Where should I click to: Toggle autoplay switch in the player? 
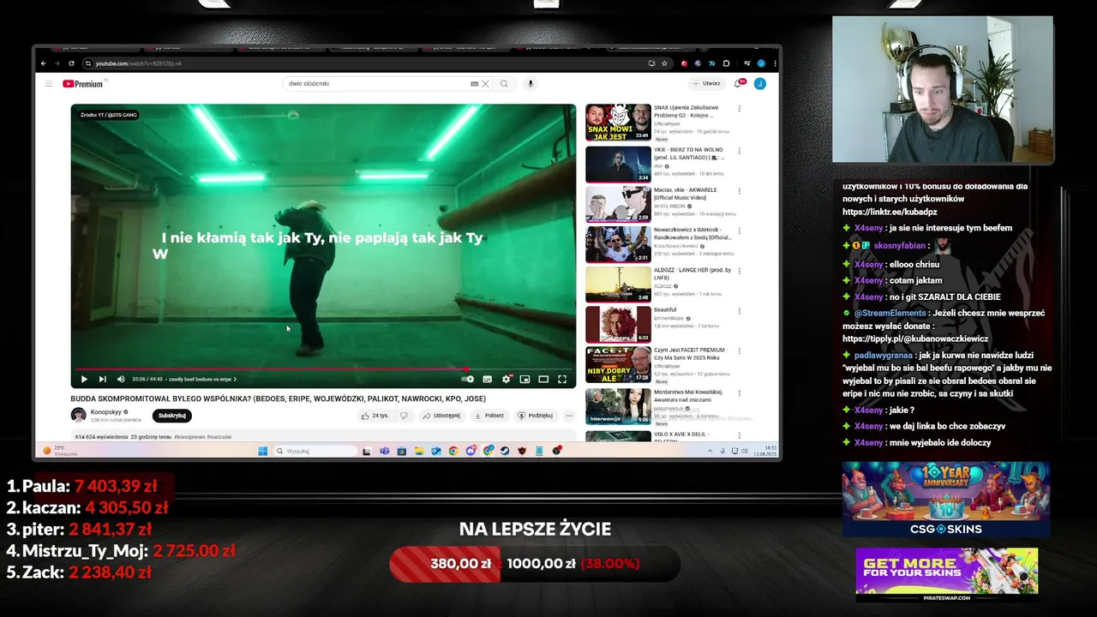(x=468, y=379)
